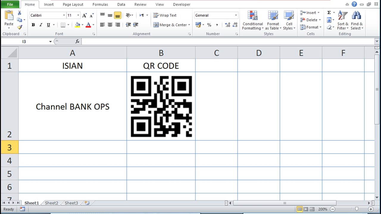
Task: Click the AutoSum icon
Action: coord(329,12)
